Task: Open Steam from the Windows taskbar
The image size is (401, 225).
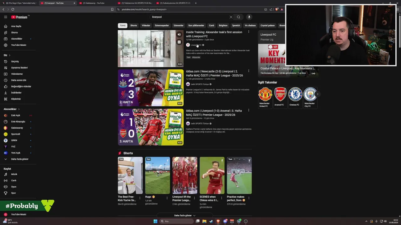Action: click(211, 221)
